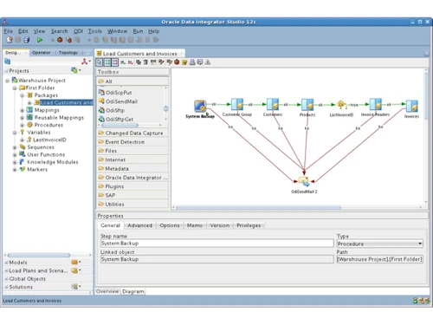Switch to the Advanced properties tab

click(x=140, y=225)
